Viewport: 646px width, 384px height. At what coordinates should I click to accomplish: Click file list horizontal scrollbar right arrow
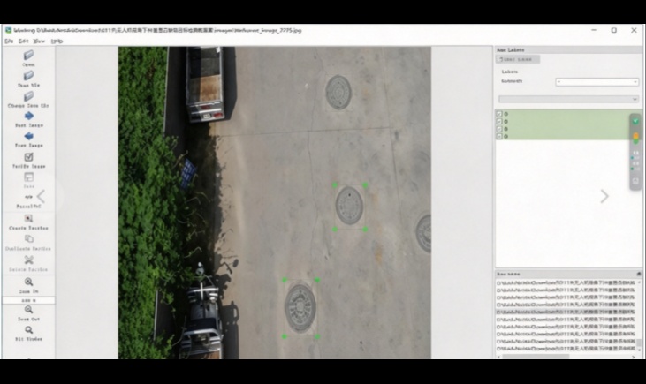(x=634, y=357)
